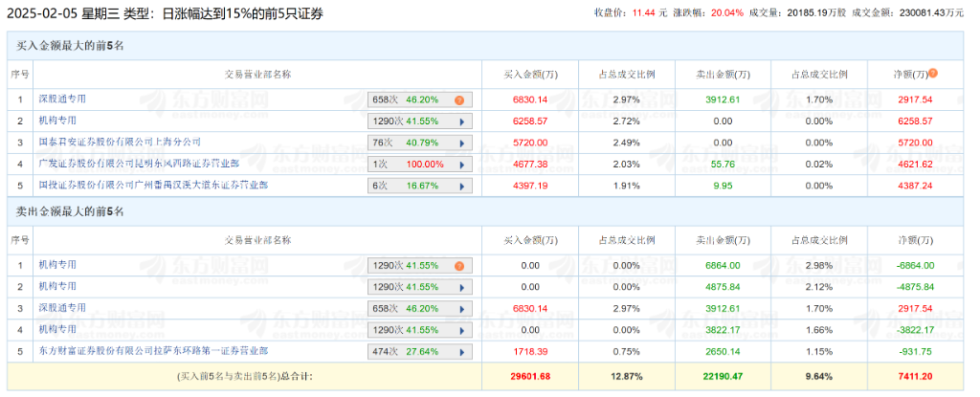Click 机构专用 link in the buy table
The image size is (980, 397).
tap(56, 121)
